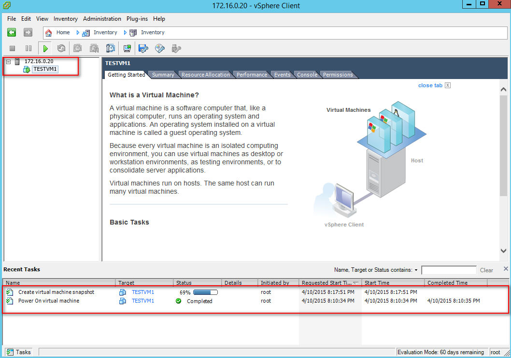Switch to the Performance tab

(x=252, y=75)
